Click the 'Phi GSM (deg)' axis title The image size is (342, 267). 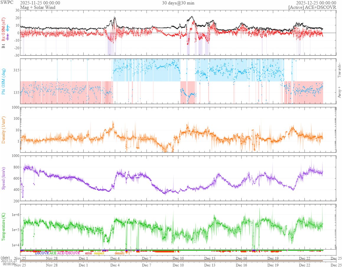point(4,81)
